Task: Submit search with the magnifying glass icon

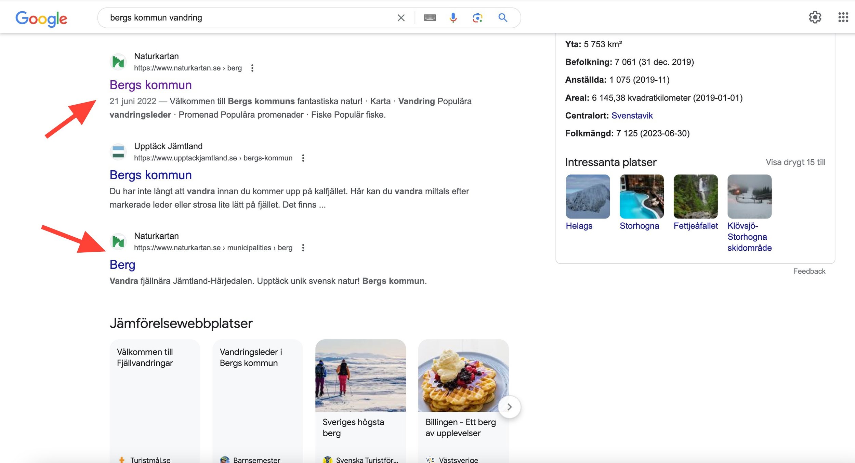Action: [x=502, y=18]
